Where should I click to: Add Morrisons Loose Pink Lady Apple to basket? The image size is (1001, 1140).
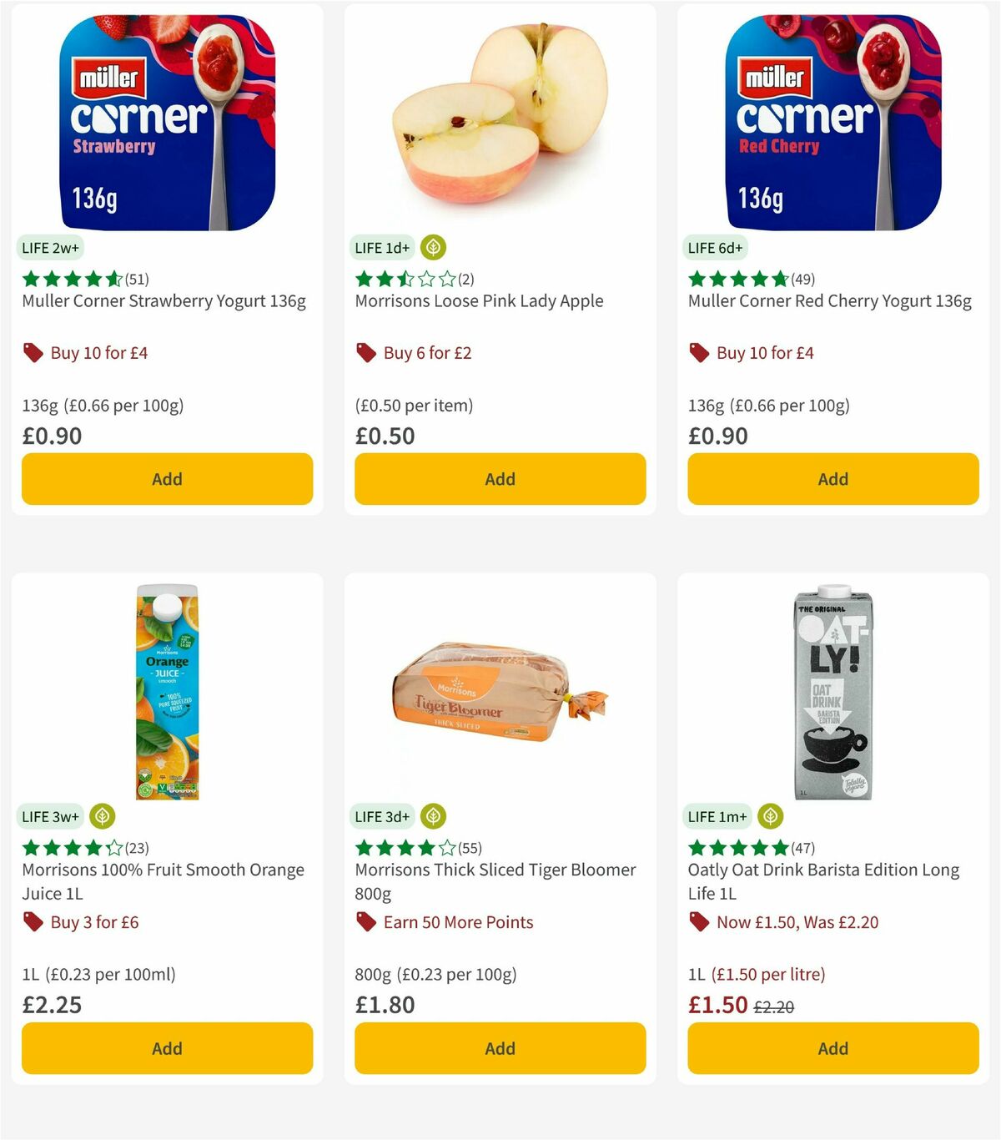click(x=499, y=479)
